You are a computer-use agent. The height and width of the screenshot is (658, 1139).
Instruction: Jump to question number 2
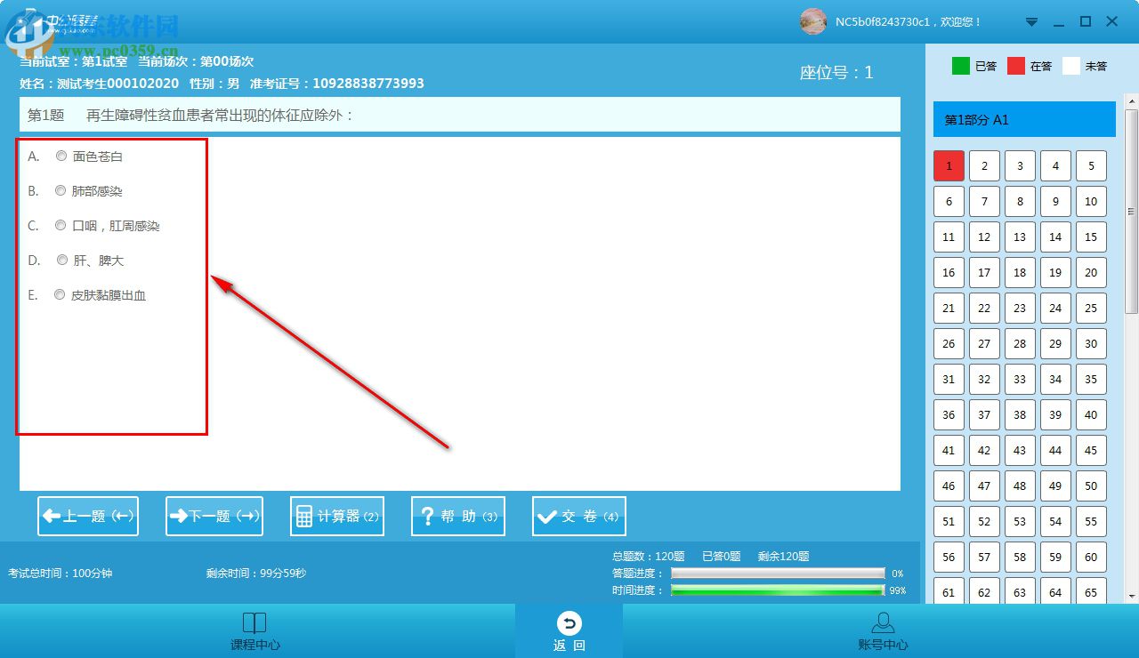pos(984,165)
